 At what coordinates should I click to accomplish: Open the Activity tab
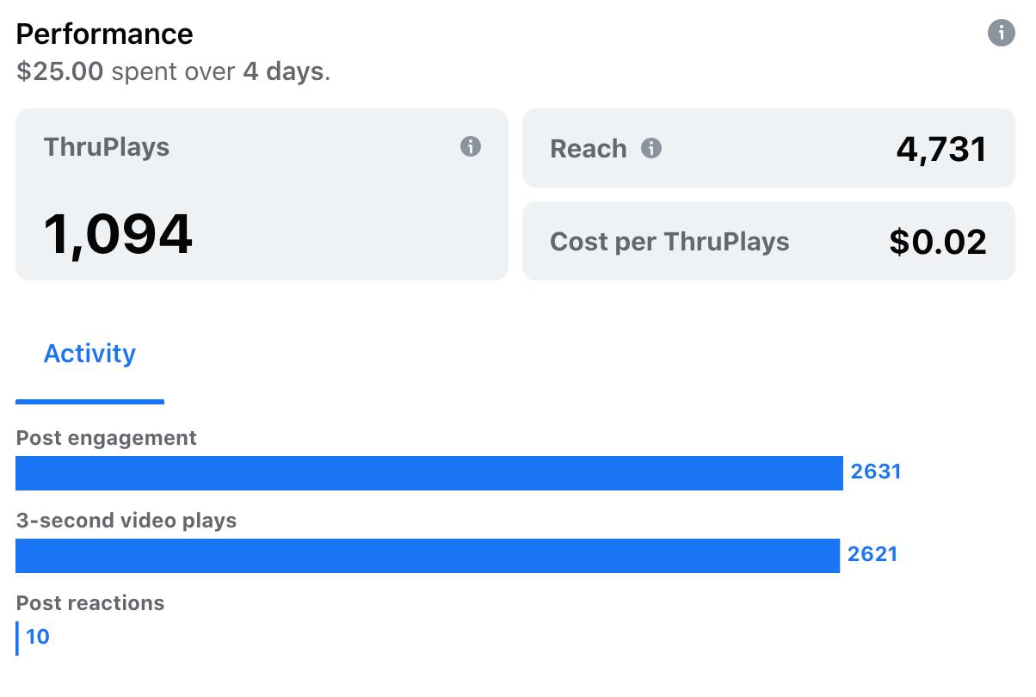tap(89, 354)
